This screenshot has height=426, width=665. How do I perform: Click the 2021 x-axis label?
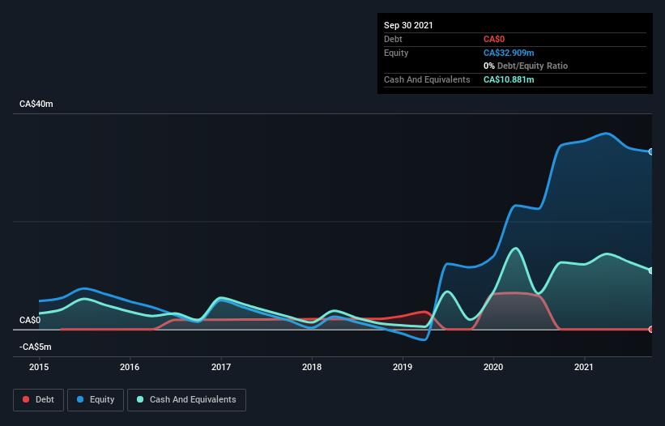coord(584,367)
